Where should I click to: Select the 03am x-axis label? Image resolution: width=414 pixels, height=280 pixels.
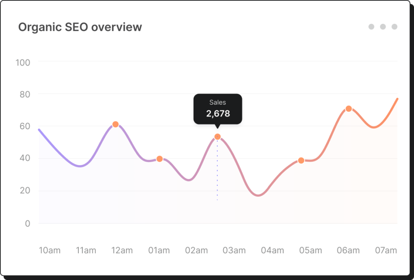[x=234, y=251]
